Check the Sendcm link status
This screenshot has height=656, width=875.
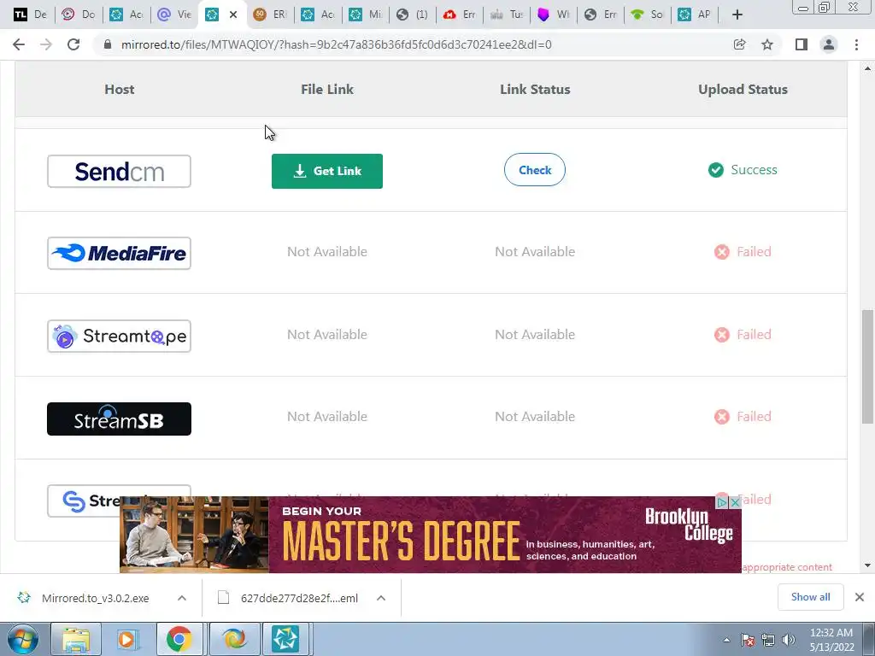click(535, 170)
